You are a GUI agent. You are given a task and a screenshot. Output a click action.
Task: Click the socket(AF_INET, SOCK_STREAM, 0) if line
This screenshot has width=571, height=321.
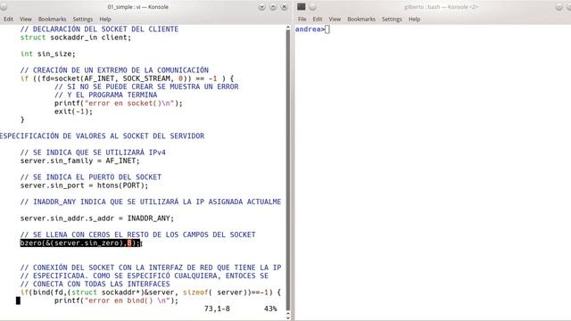(x=127, y=78)
